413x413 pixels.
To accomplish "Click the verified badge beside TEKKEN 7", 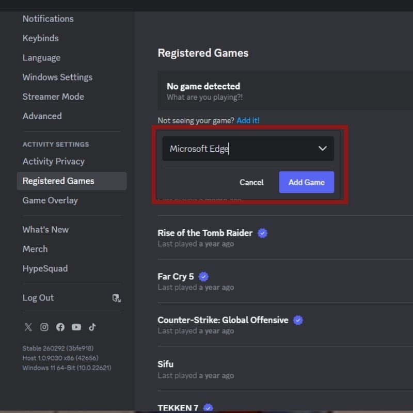I will coord(208,407).
